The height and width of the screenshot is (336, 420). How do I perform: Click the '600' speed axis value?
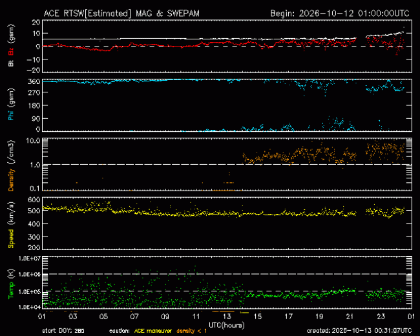(x=34, y=200)
